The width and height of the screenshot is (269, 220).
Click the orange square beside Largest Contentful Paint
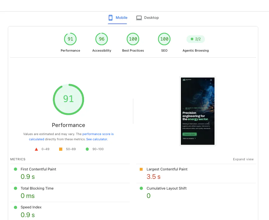tap(141, 169)
